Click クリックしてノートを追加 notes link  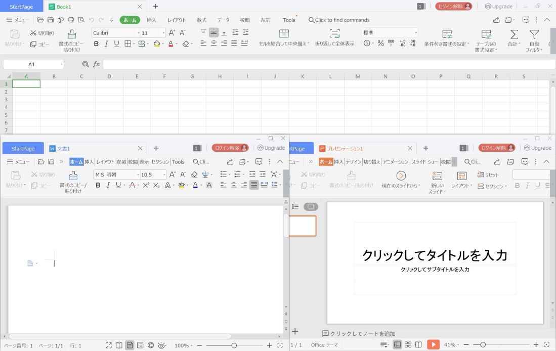359,334
